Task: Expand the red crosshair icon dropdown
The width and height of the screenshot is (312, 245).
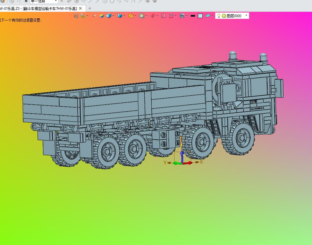Action: 157,16
